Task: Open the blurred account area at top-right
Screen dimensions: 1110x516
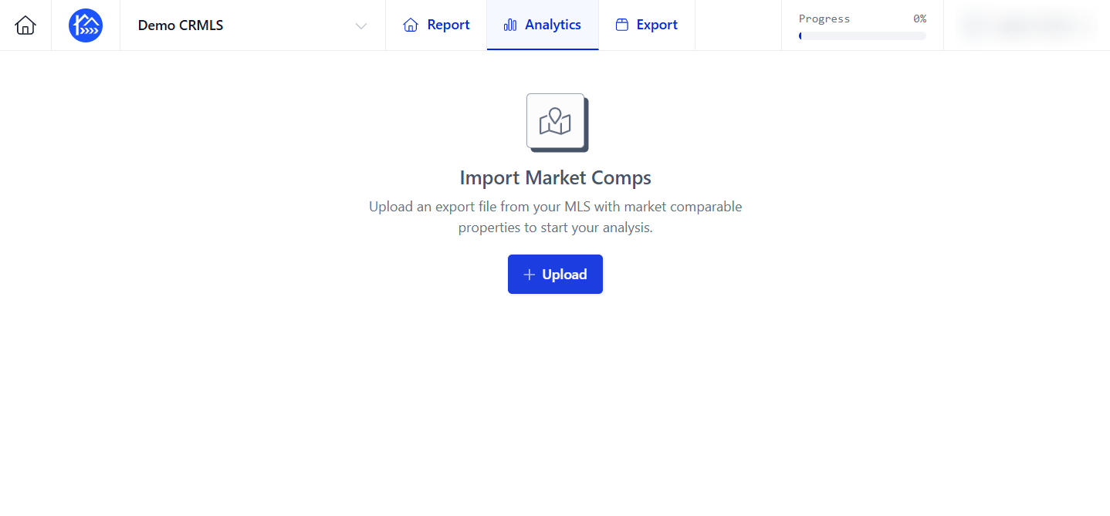Action: [1027, 25]
